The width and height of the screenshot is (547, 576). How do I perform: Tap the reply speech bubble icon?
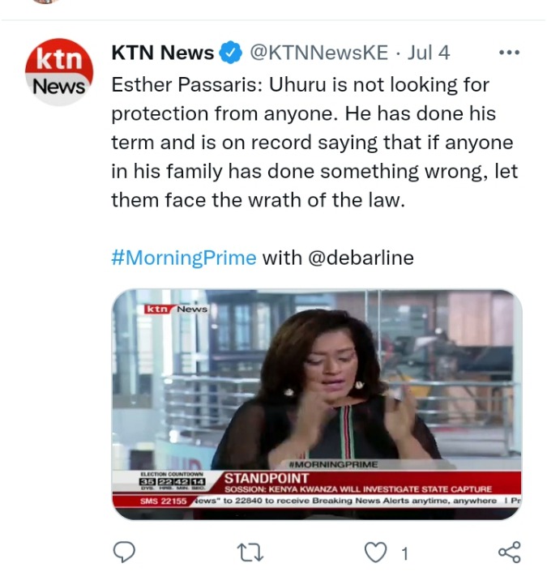[x=124, y=552]
